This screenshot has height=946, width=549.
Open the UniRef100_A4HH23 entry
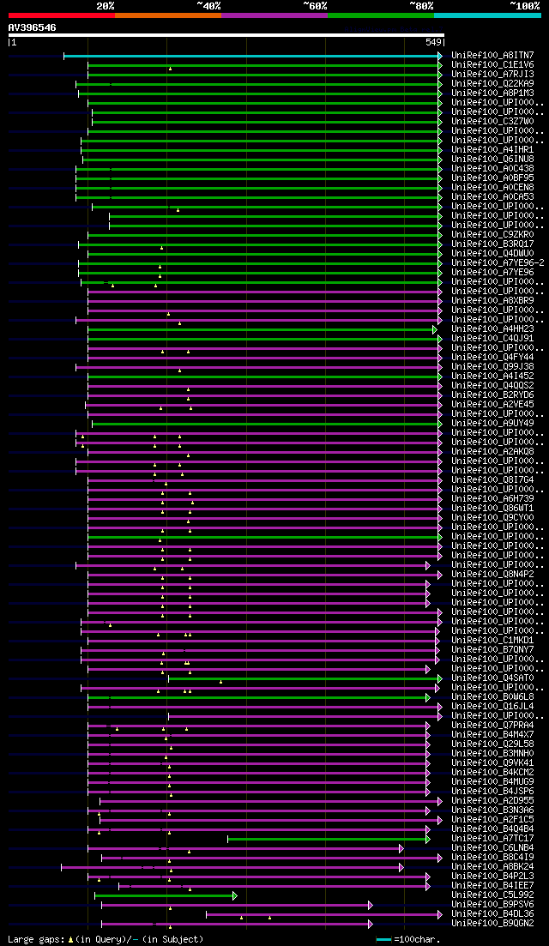(492, 328)
